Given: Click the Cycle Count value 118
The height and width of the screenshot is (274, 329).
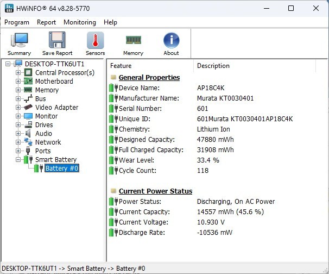Looking at the screenshot, I should click(203, 170).
